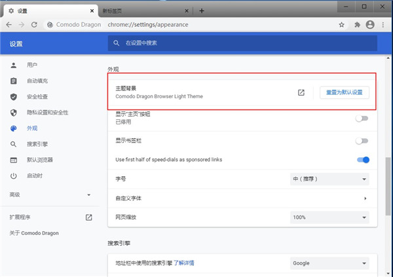
Task: Open 关于 Comodo Dragon page
Action: (x=34, y=233)
